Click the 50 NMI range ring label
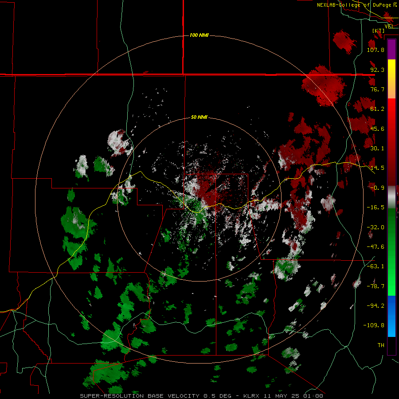The width and height of the screenshot is (399, 399). pos(199,117)
